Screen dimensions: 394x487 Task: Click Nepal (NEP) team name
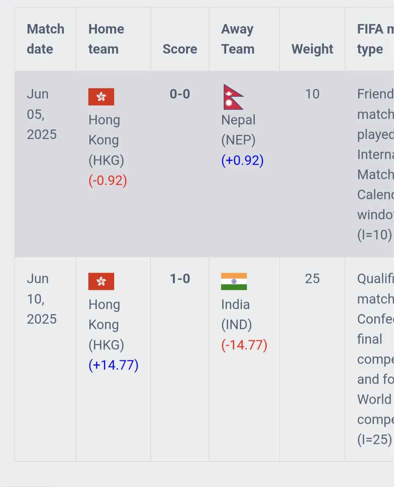tap(239, 130)
